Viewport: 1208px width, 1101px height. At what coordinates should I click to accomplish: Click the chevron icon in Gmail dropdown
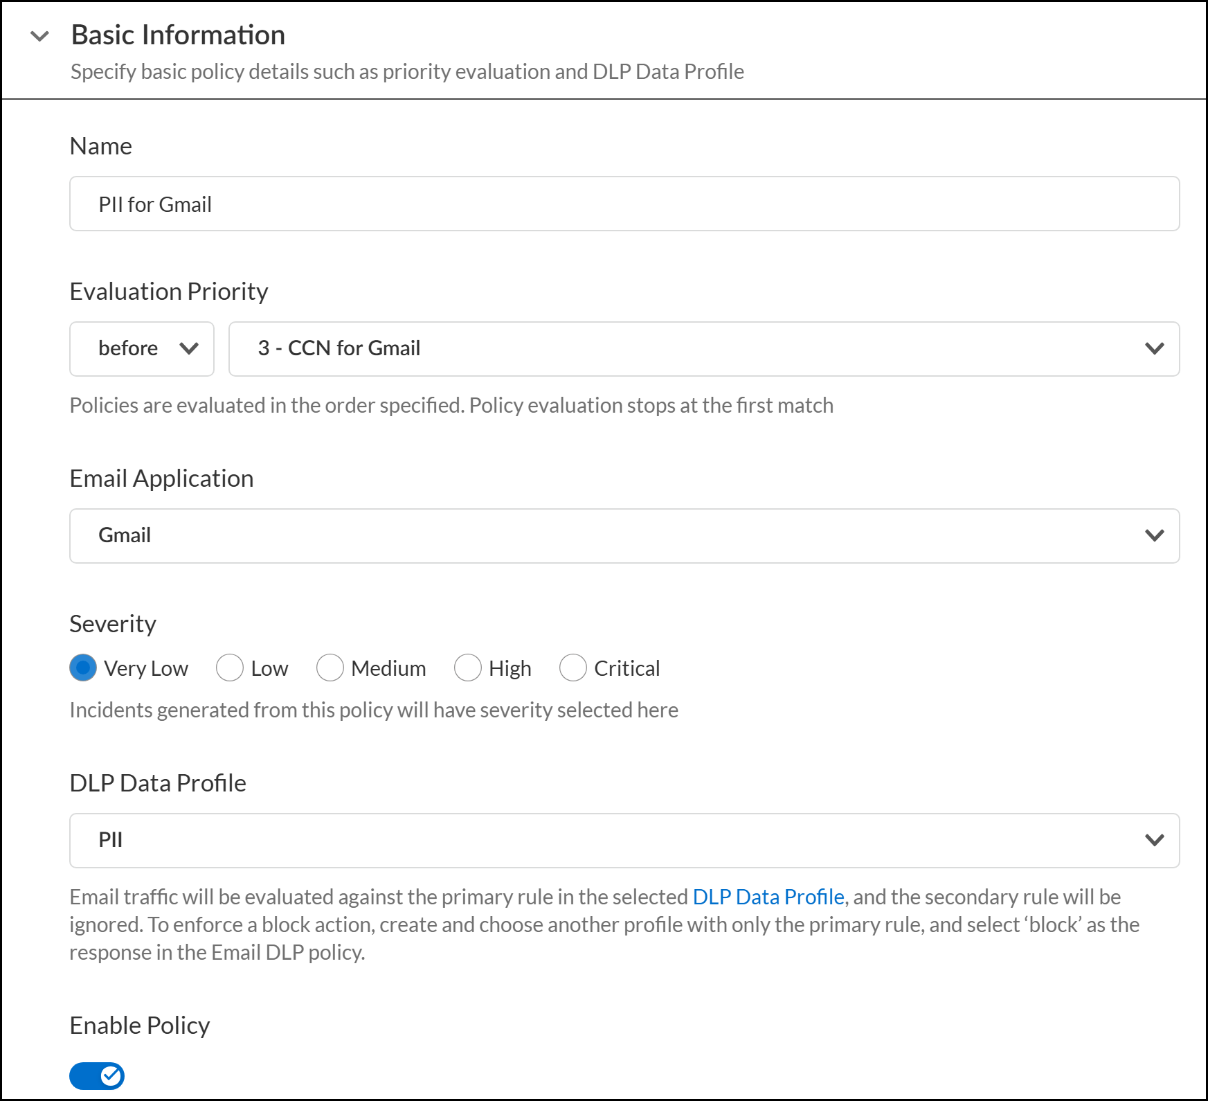pos(1154,536)
